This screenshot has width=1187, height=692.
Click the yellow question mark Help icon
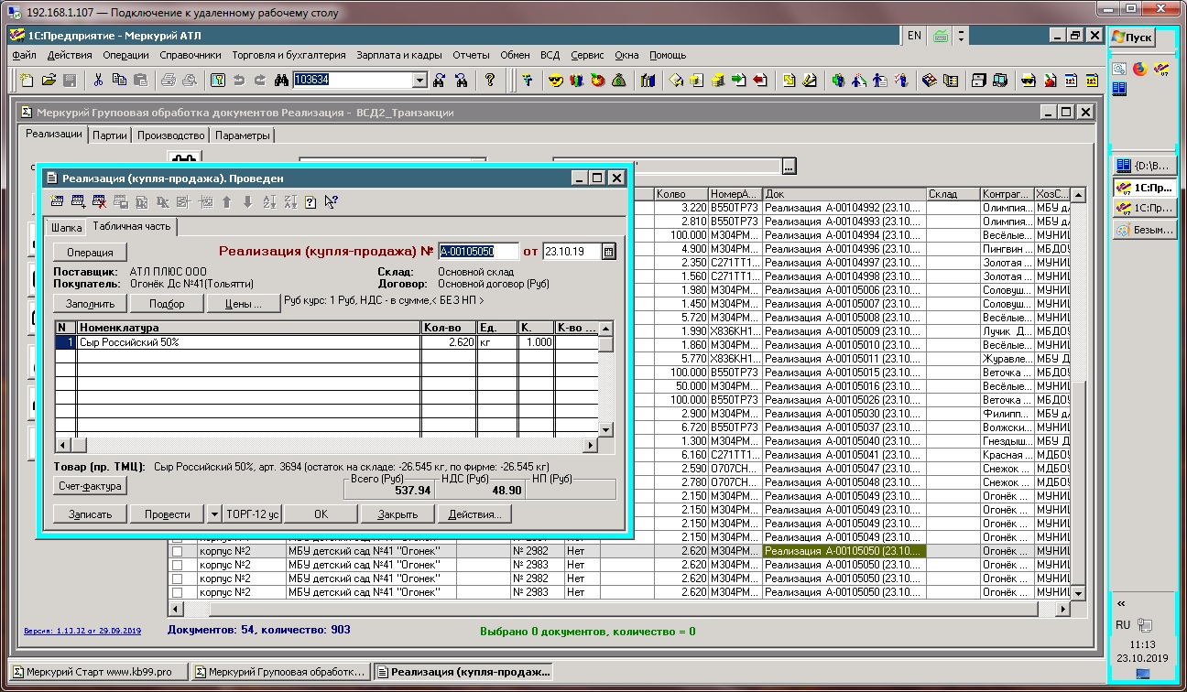pos(490,81)
